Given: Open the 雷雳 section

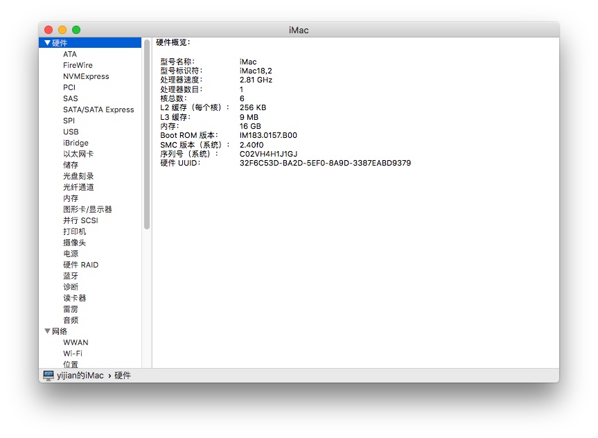Looking at the screenshot, I should click(x=71, y=308).
